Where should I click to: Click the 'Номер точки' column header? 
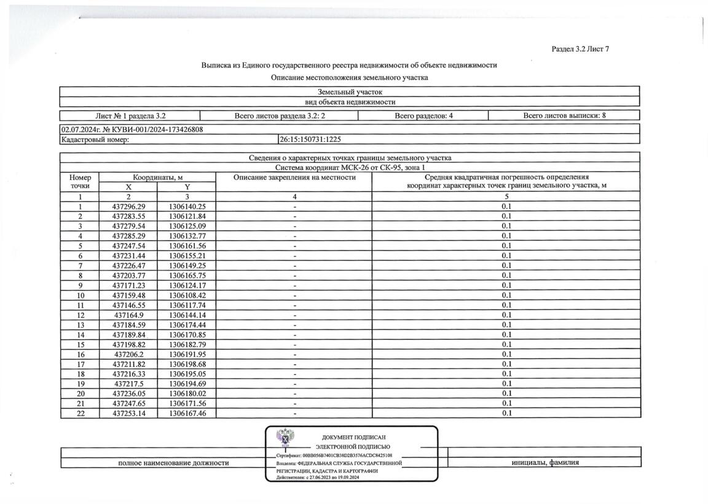(80, 181)
